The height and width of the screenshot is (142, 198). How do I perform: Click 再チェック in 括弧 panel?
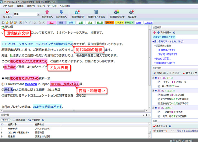click(x=160, y=126)
